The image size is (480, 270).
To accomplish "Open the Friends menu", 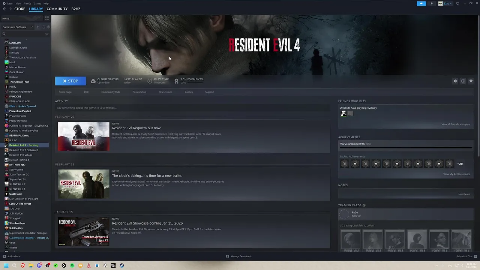I will pyautogui.click(x=27, y=3).
